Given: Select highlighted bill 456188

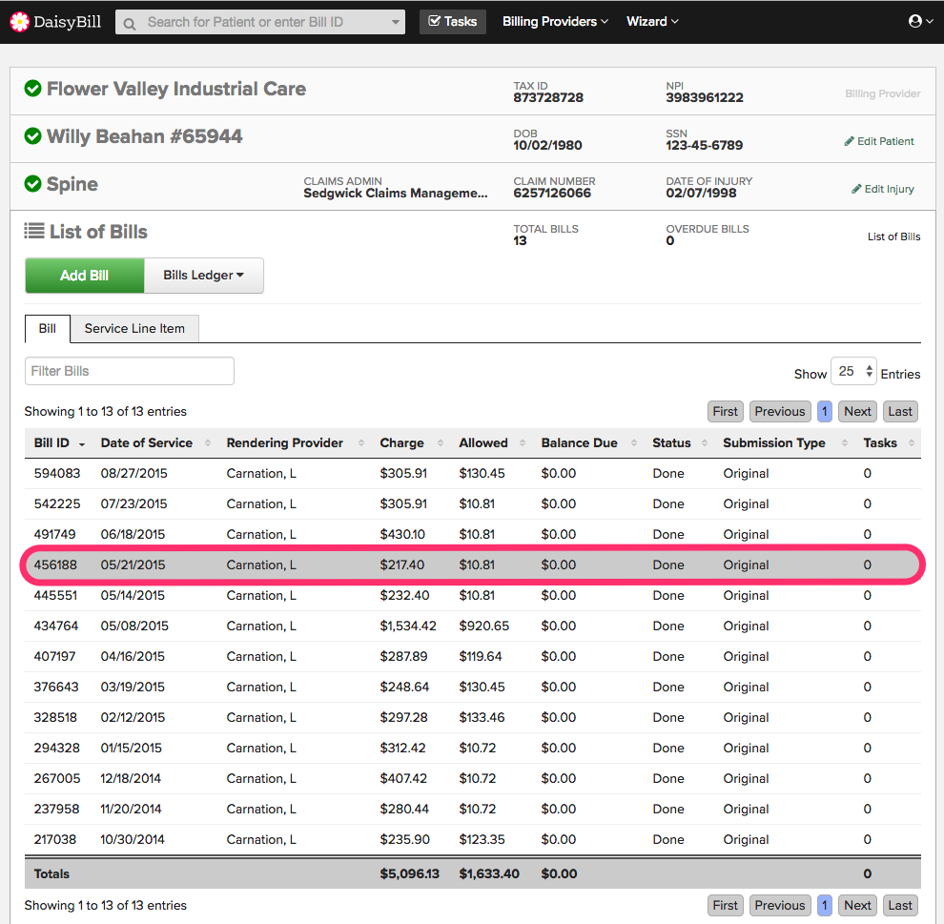Looking at the screenshot, I should pos(473,565).
